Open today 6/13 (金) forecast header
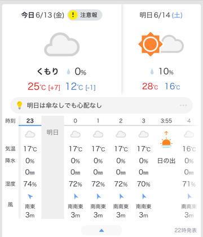Screen dimensions: 203x237 (43, 15)
